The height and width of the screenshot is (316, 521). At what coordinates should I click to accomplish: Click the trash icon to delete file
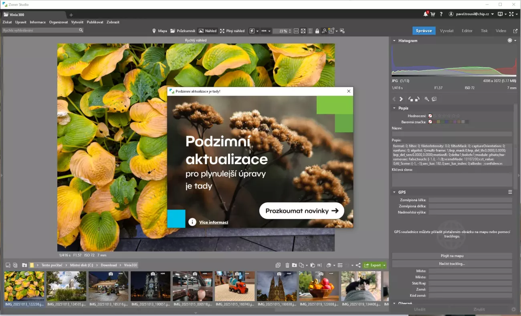[287, 265]
